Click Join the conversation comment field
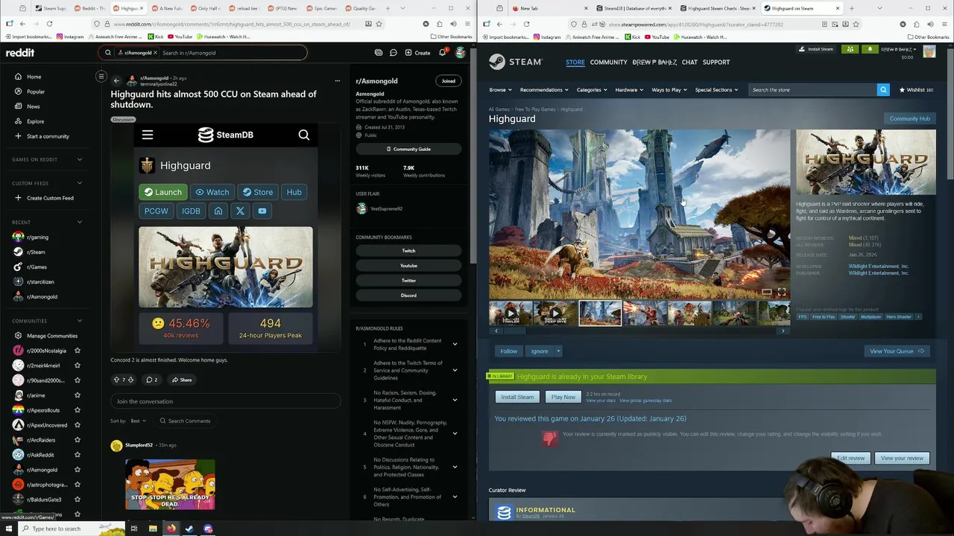 (x=225, y=401)
